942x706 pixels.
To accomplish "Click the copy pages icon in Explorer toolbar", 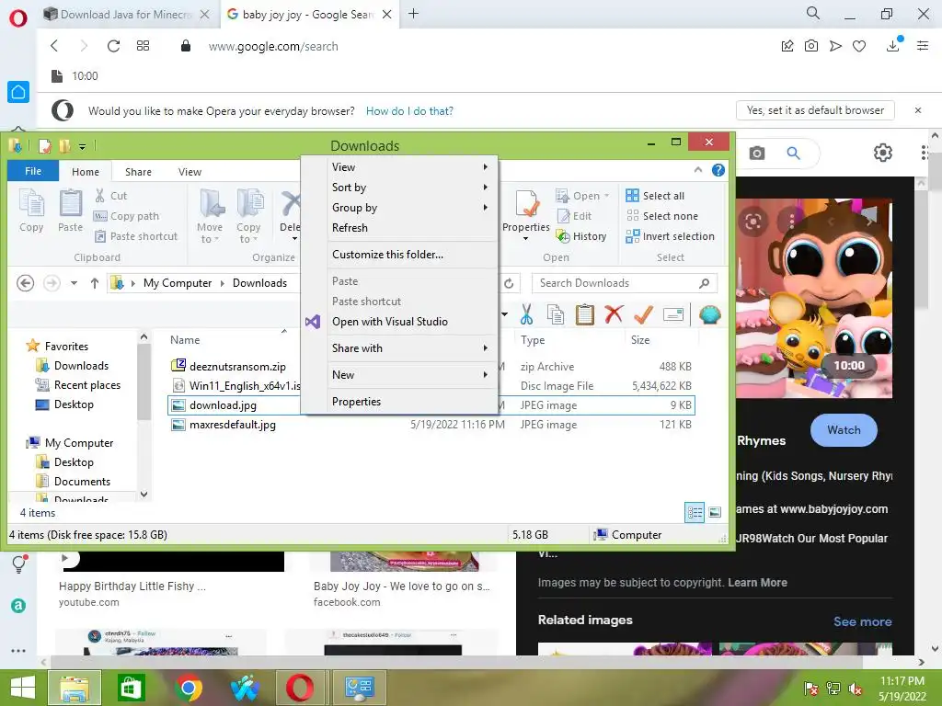I will [556, 314].
